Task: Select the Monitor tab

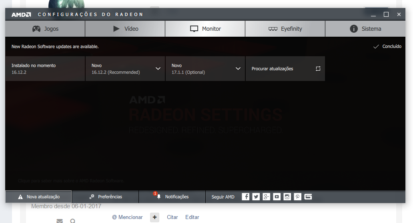Action: [205, 29]
